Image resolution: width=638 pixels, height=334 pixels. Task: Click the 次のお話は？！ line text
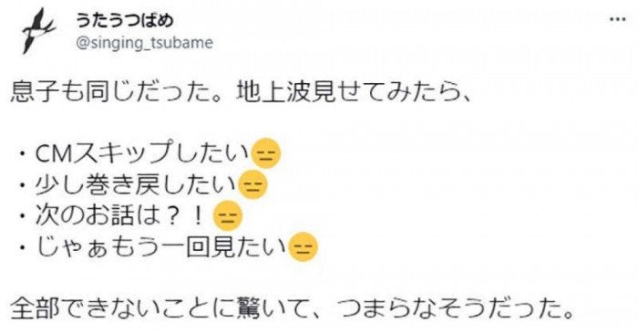[x=121, y=216]
